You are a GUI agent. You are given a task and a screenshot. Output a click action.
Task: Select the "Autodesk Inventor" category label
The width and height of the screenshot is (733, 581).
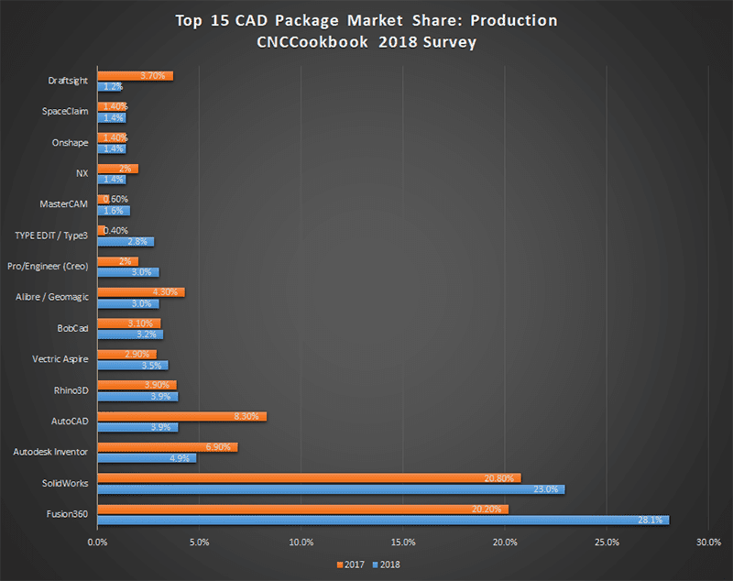click(50, 452)
